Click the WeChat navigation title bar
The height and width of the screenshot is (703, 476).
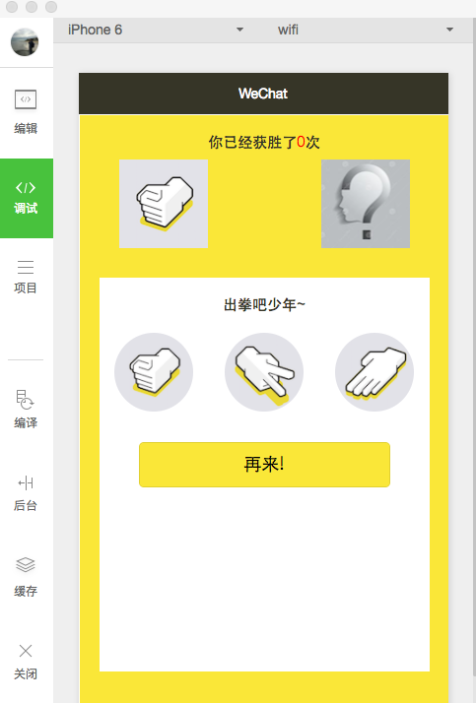coord(264,94)
